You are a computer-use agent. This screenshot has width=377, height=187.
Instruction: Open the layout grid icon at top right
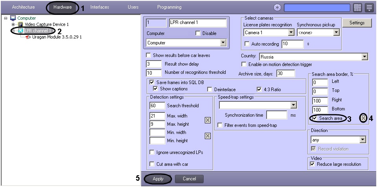[357, 8]
